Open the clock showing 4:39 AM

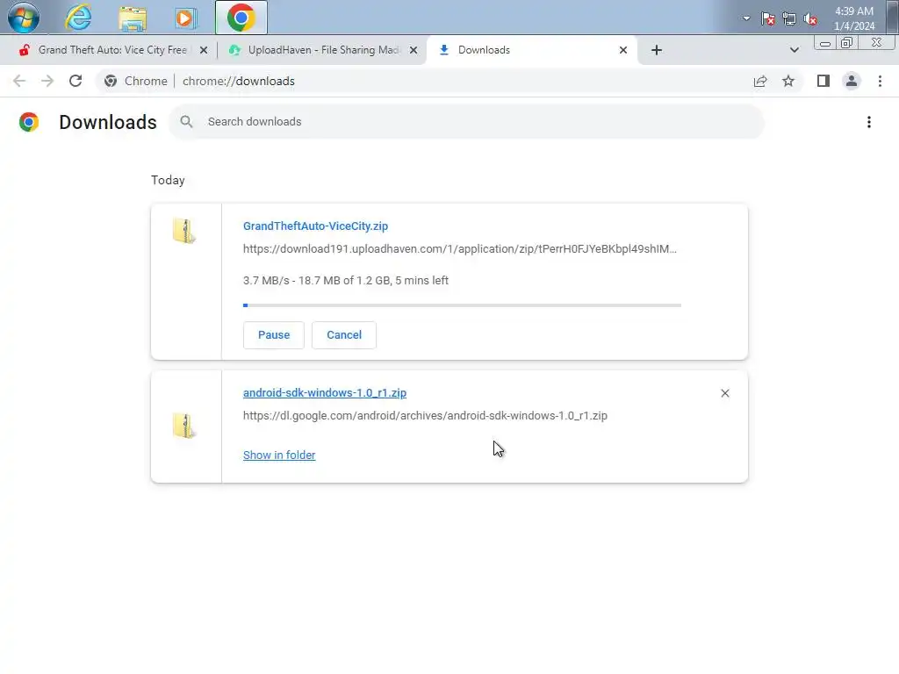[x=854, y=18]
